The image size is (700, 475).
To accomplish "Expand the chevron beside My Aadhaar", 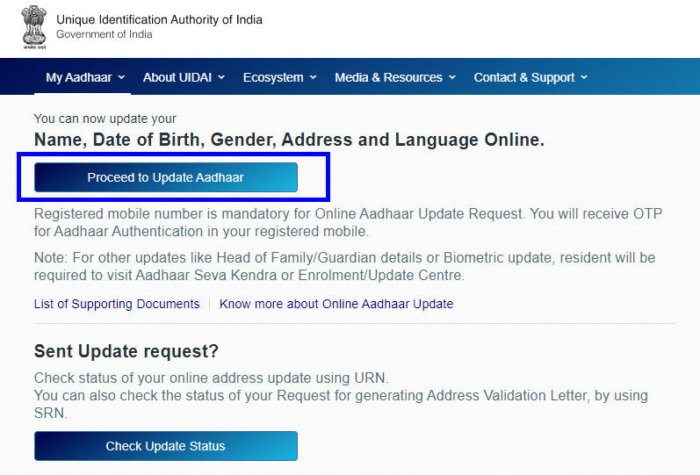I will coord(121,77).
